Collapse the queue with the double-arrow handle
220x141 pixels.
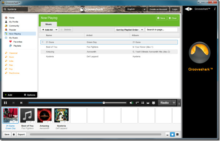[x=179, y=103]
